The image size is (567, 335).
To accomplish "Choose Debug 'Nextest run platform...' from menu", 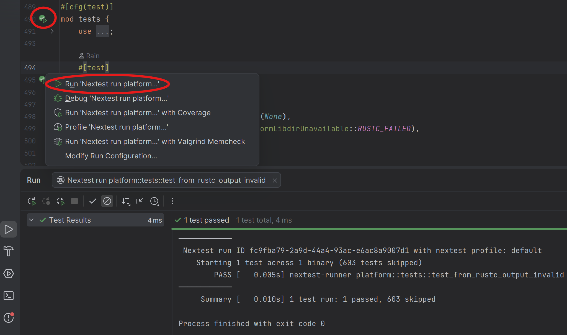I will 117,98.
